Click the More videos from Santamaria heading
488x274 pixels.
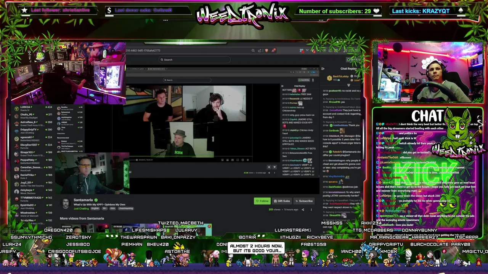pos(82,218)
